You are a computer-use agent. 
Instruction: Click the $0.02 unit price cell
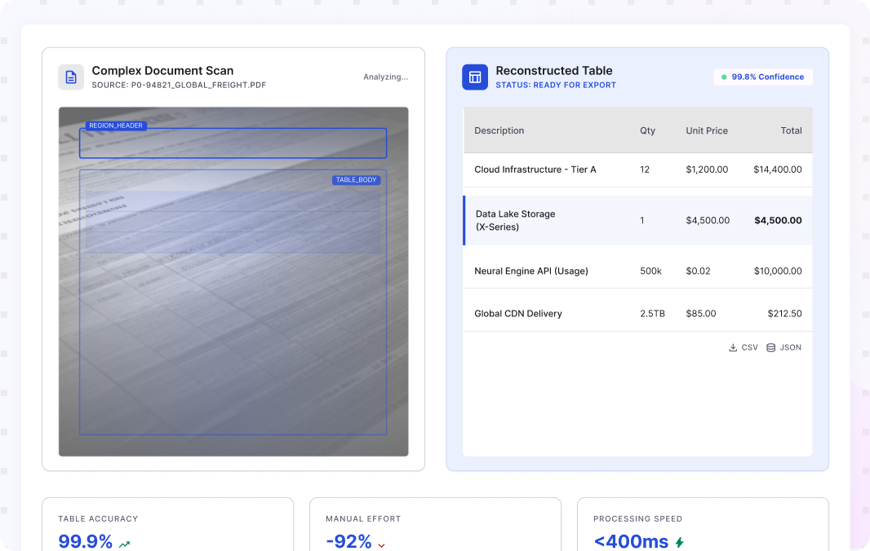pos(698,271)
